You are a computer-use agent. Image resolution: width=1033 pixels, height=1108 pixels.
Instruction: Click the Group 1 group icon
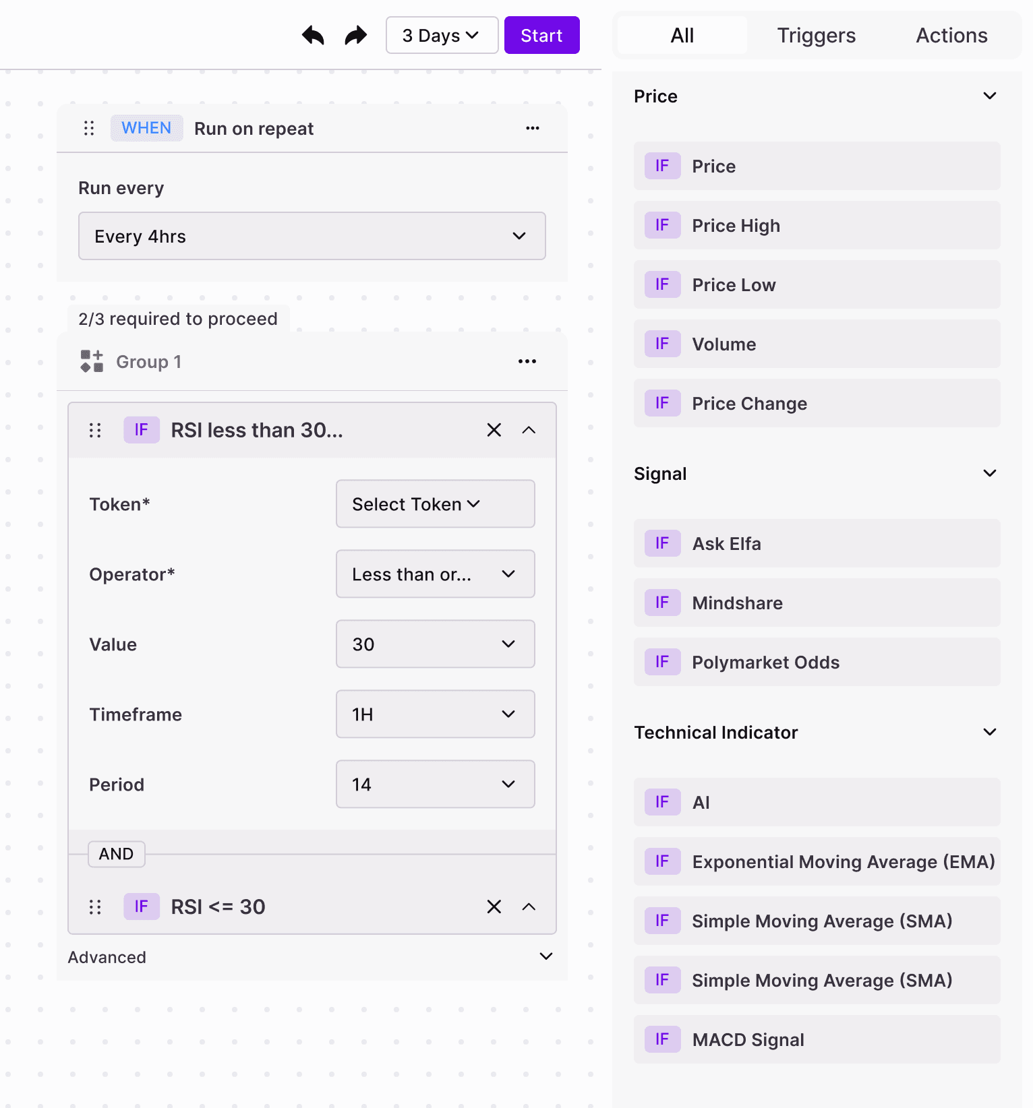pyautogui.click(x=91, y=361)
